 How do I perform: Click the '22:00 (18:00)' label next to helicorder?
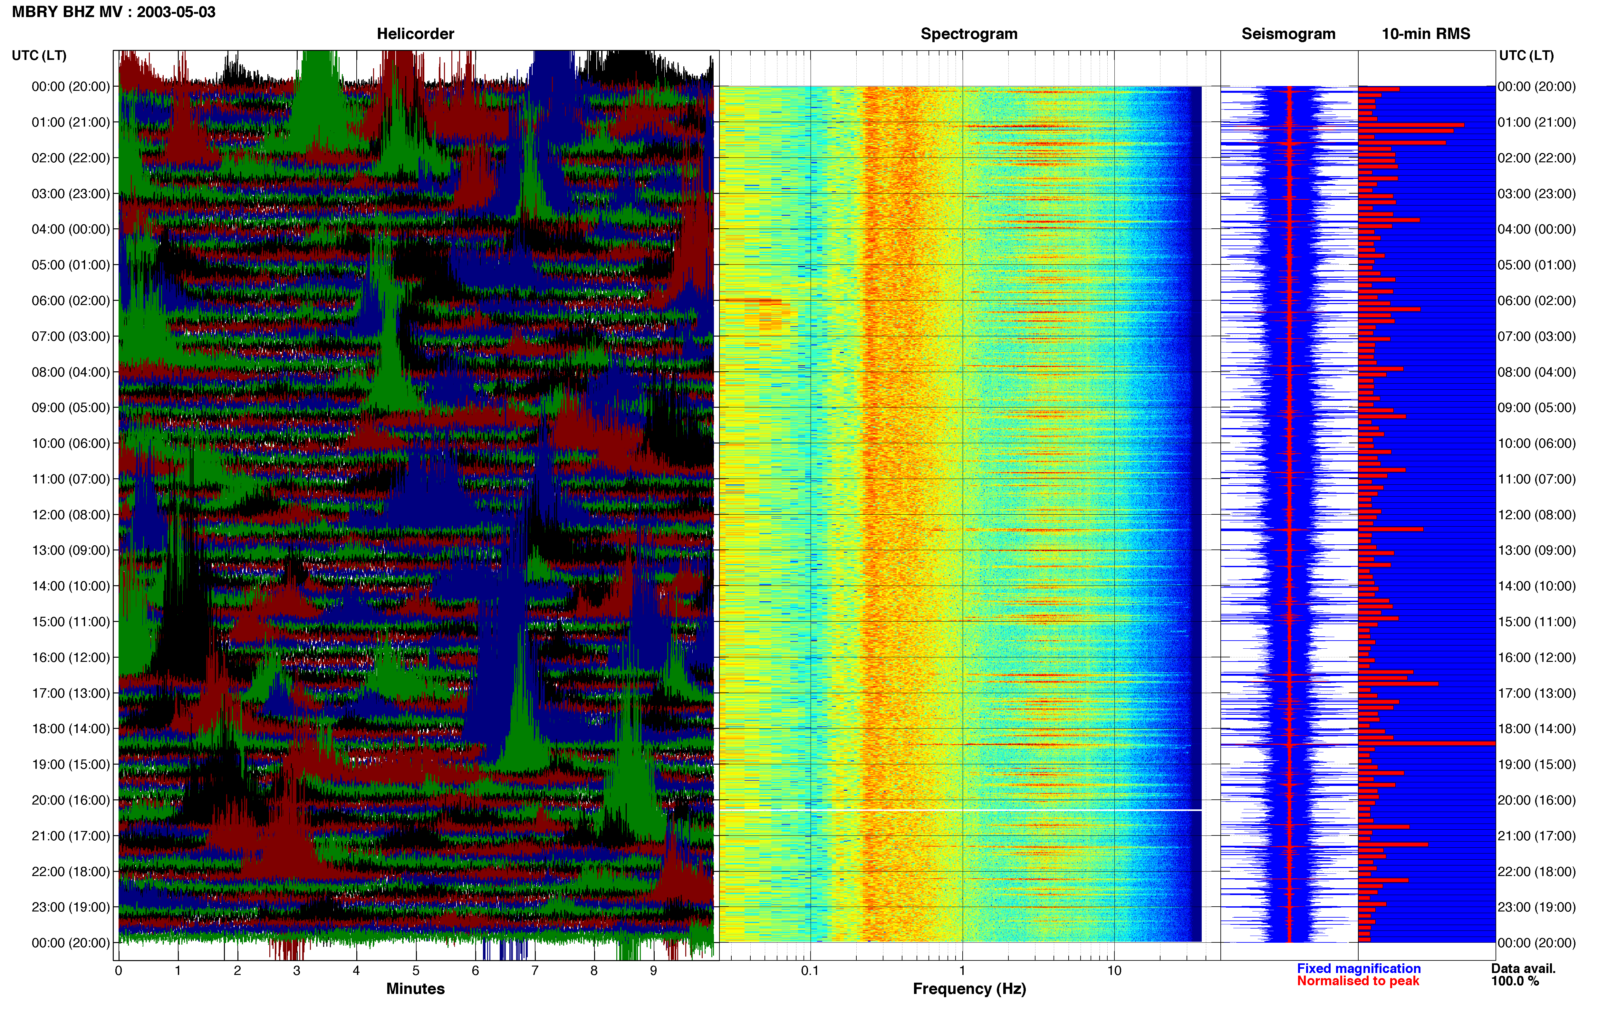[x=71, y=872]
